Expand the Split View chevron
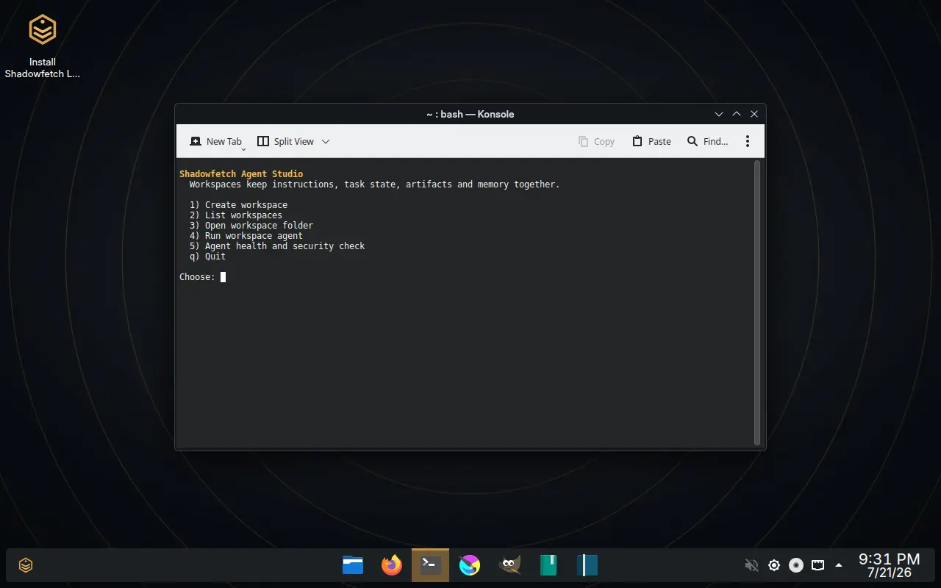This screenshot has width=941, height=588. (326, 141)
